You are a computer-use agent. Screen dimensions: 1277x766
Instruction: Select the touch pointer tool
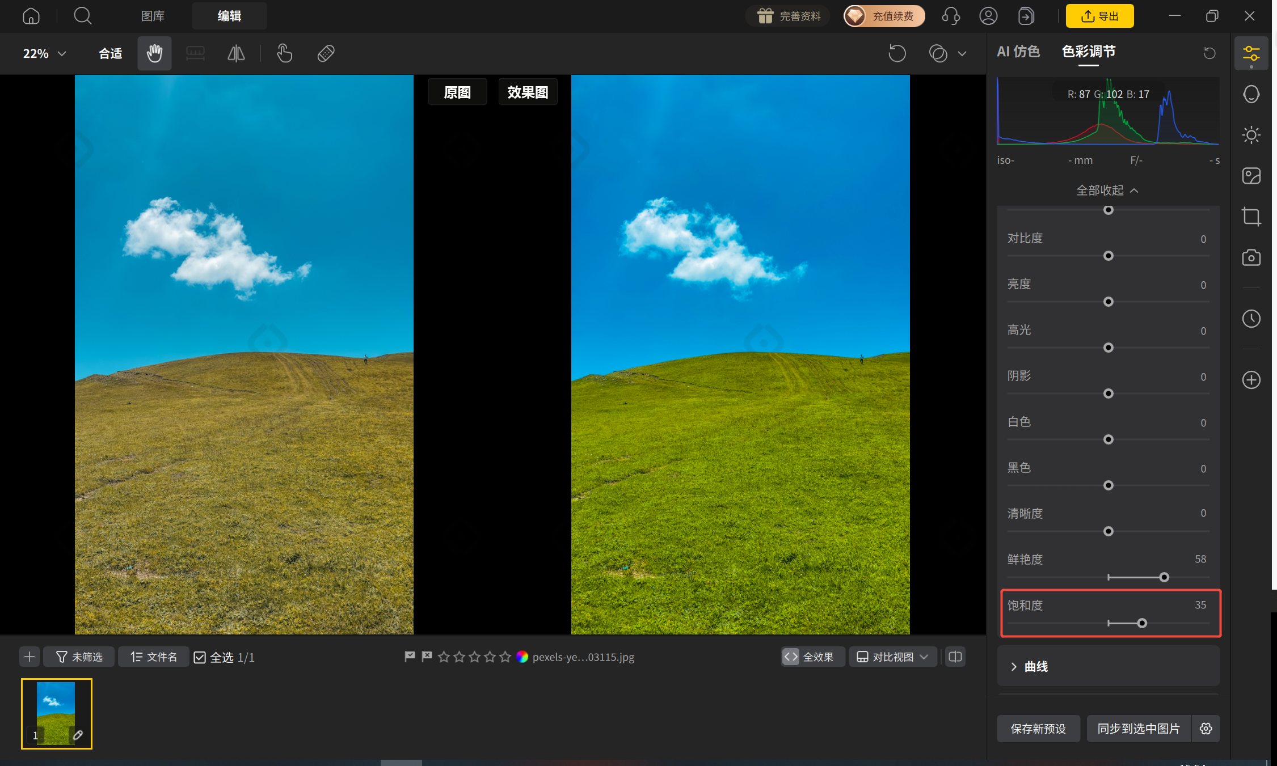tap(284, 53)
